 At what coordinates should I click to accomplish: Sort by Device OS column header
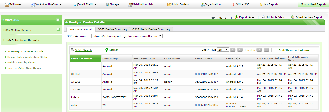[x=240, y=59]
